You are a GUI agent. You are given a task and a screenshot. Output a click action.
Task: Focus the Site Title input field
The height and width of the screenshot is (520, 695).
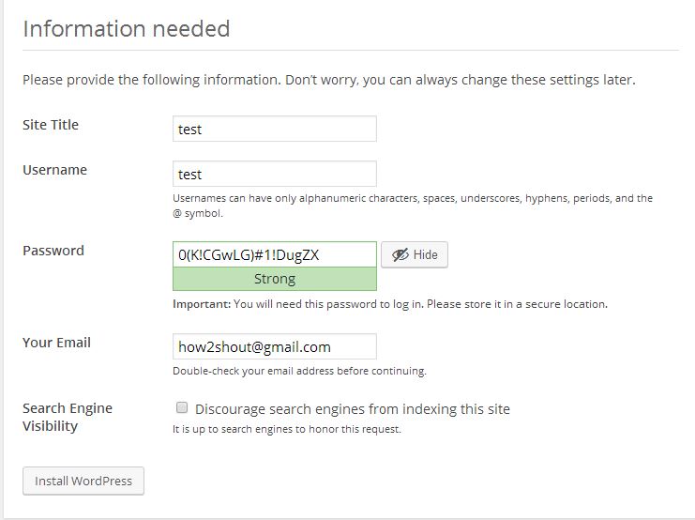tap(275, 129)
